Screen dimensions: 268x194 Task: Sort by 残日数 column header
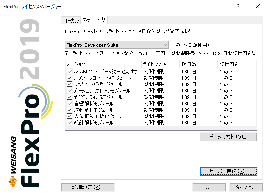tap(199, 64)
